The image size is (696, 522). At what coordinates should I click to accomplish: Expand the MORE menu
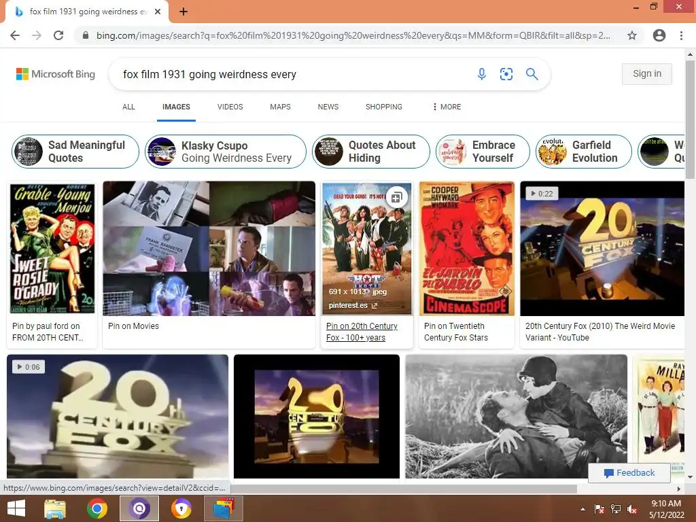[x=447, y=107]
